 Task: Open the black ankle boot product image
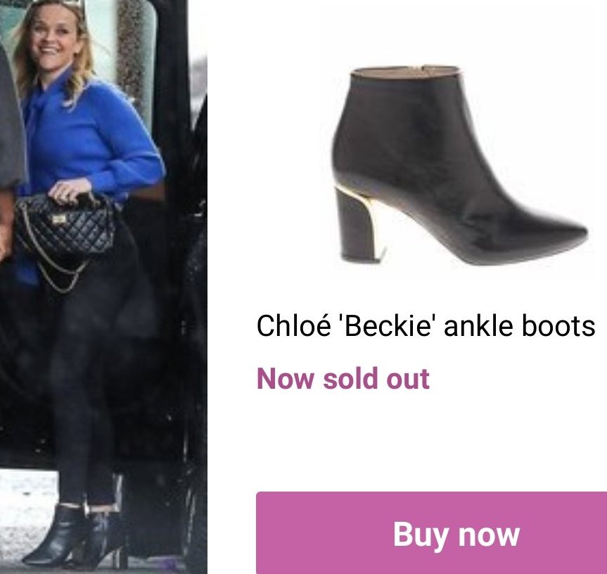459,166
